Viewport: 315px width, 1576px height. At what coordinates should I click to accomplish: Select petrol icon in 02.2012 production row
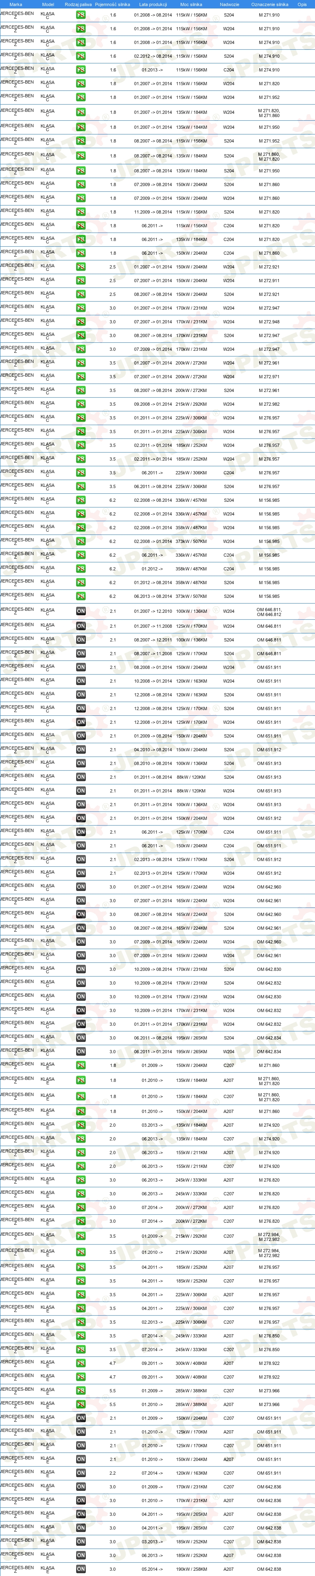[81, 56]
